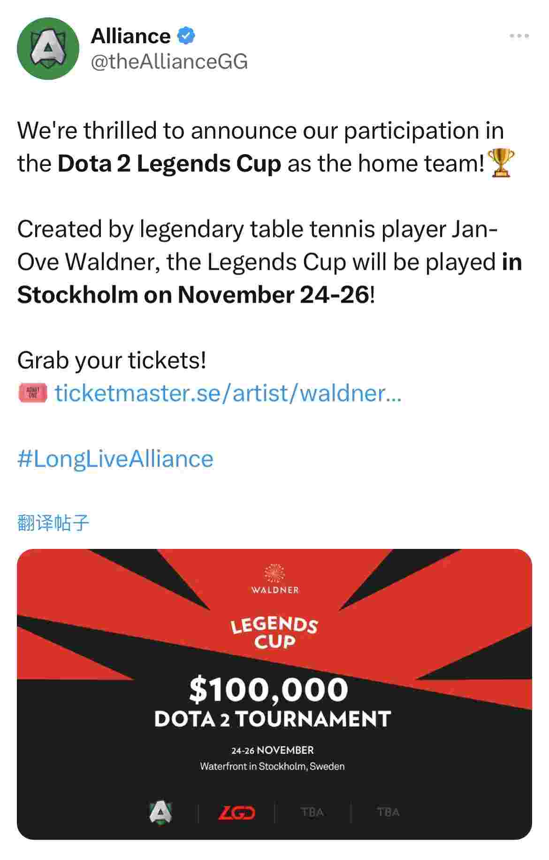Click the red admission ticket emoji
This screenshot has width=549, height=860.
point(33,393)
